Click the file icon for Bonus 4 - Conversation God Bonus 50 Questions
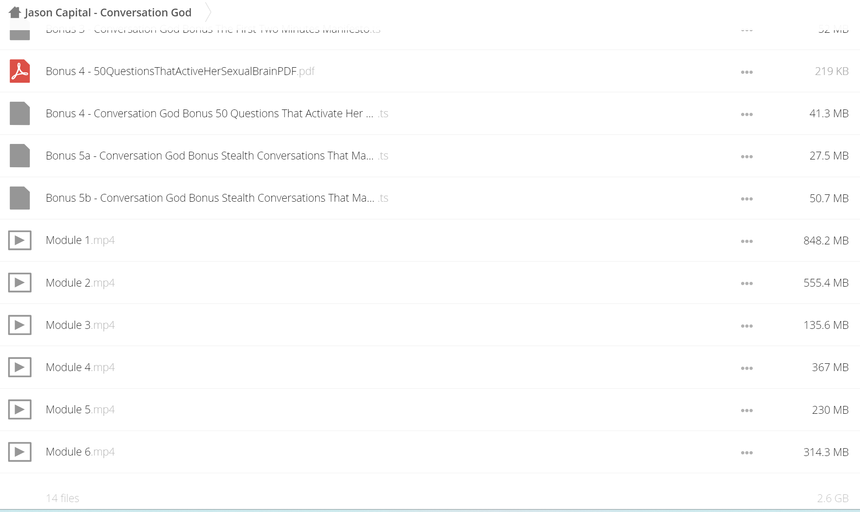The width and height of the screenshot is (860, 512). [x=20, y=113]
